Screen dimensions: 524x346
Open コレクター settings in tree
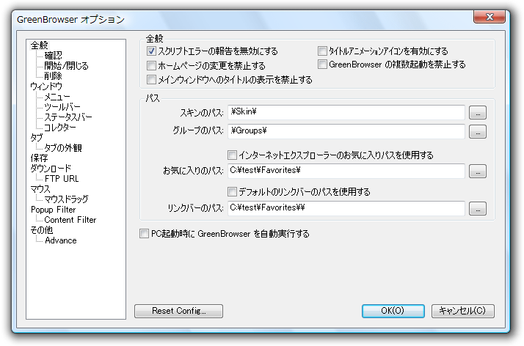click(60, 128)
